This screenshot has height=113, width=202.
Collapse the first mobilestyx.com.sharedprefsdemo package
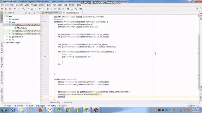click(x=10, y=25)
